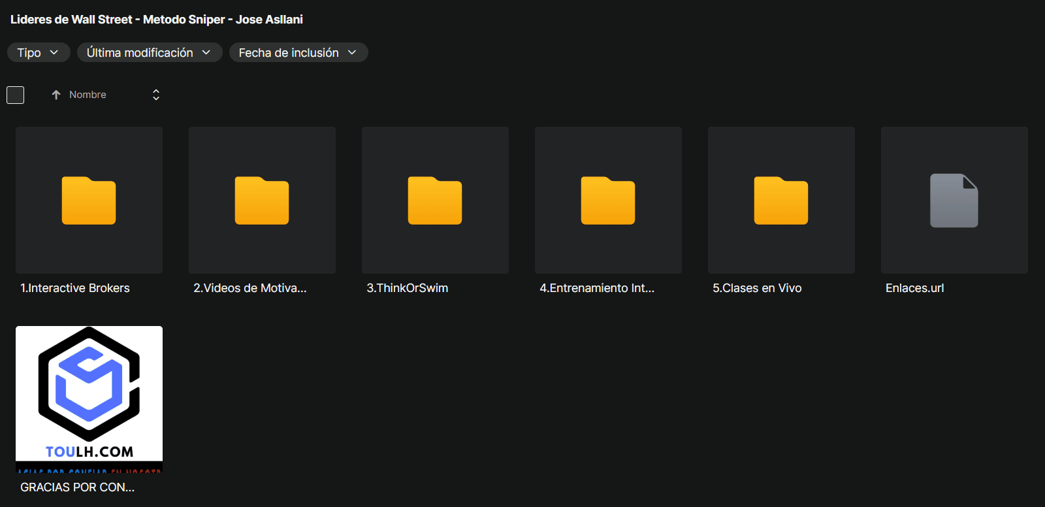
Task: Click the 5.Clases en Vivo name label
Action: point(757,288)
